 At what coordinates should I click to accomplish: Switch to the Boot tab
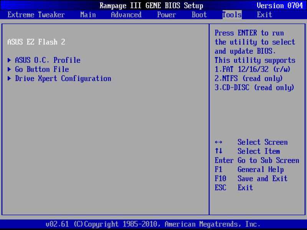click(199, 15)
